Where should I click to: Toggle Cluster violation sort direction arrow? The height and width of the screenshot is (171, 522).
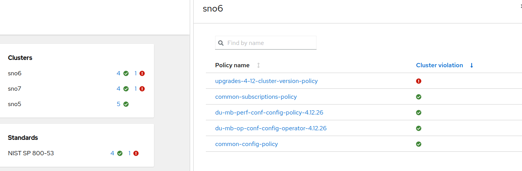point(472,65)
